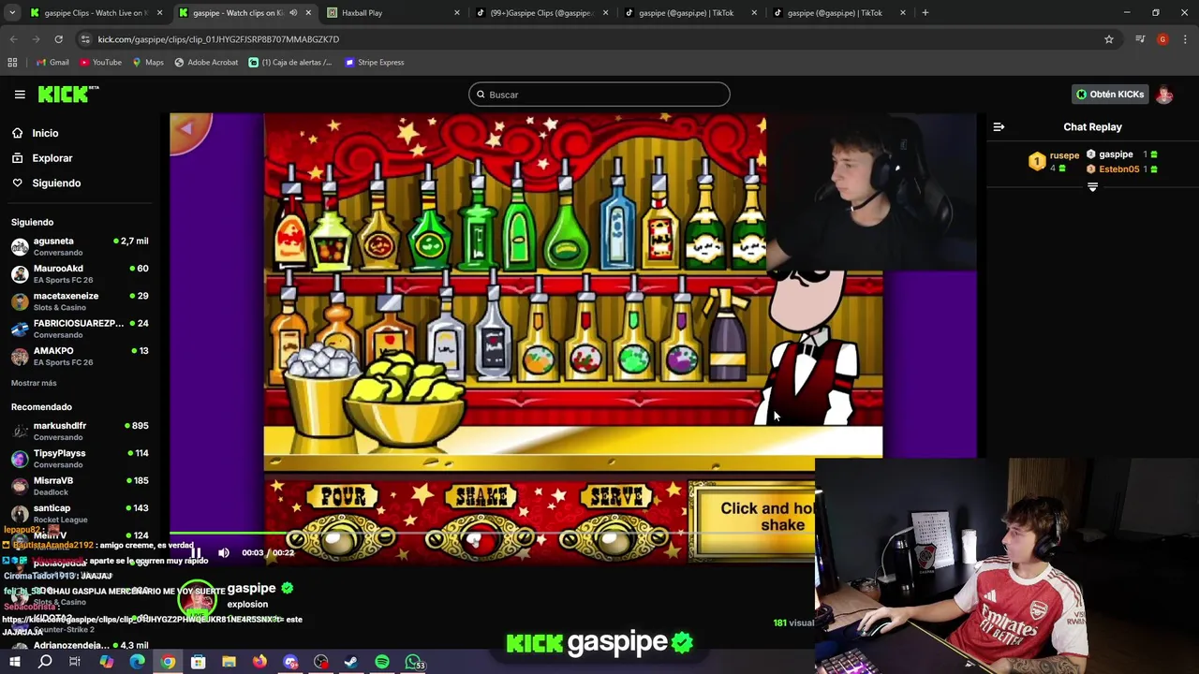The width and height of the screenshot is (1199, 674).
Task: Open Chrome profile G icon
Action: [1162, 39]
